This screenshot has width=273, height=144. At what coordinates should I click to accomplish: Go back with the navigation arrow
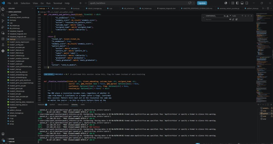(81, 3)
